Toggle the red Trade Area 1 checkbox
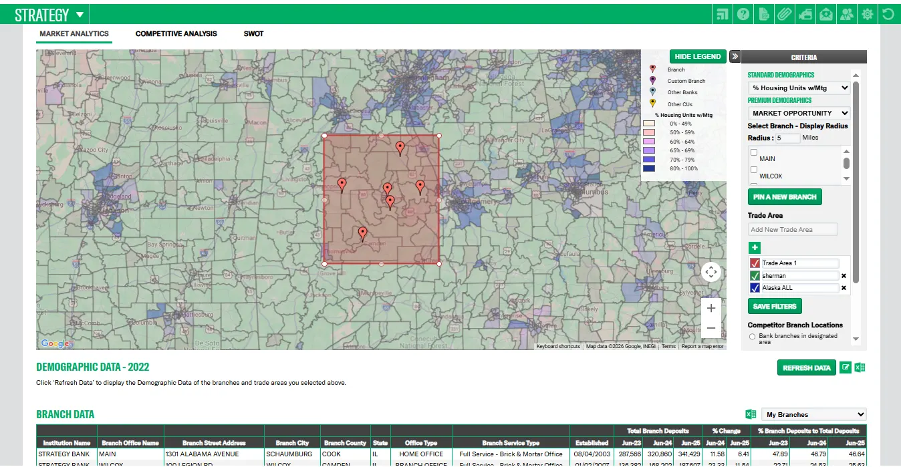The height and width of the screenshot is (467, 901). click(x=755, y=263)
